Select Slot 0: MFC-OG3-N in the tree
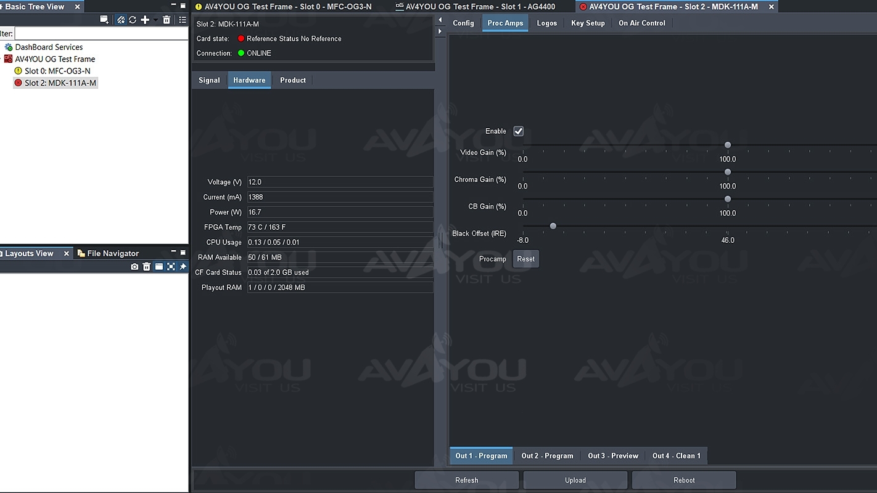The image size is (877, 493). 57,71
